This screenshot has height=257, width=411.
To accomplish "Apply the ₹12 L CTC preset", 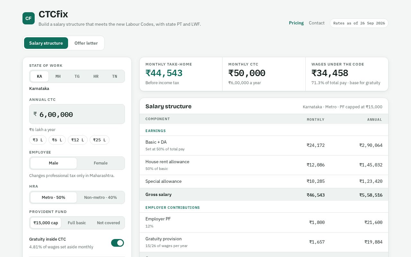I will pos(78,140).
